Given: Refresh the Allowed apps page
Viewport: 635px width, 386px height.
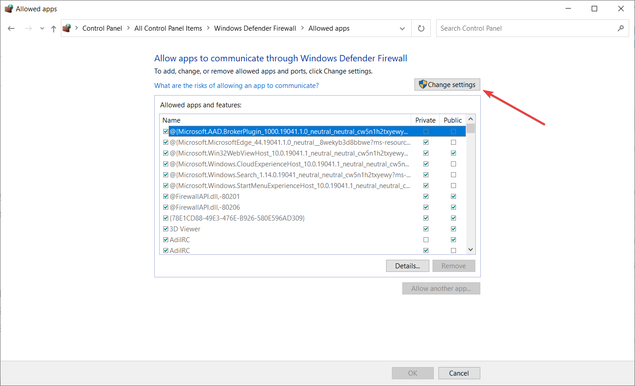Looking at the screenshot, I should [421, 28].
